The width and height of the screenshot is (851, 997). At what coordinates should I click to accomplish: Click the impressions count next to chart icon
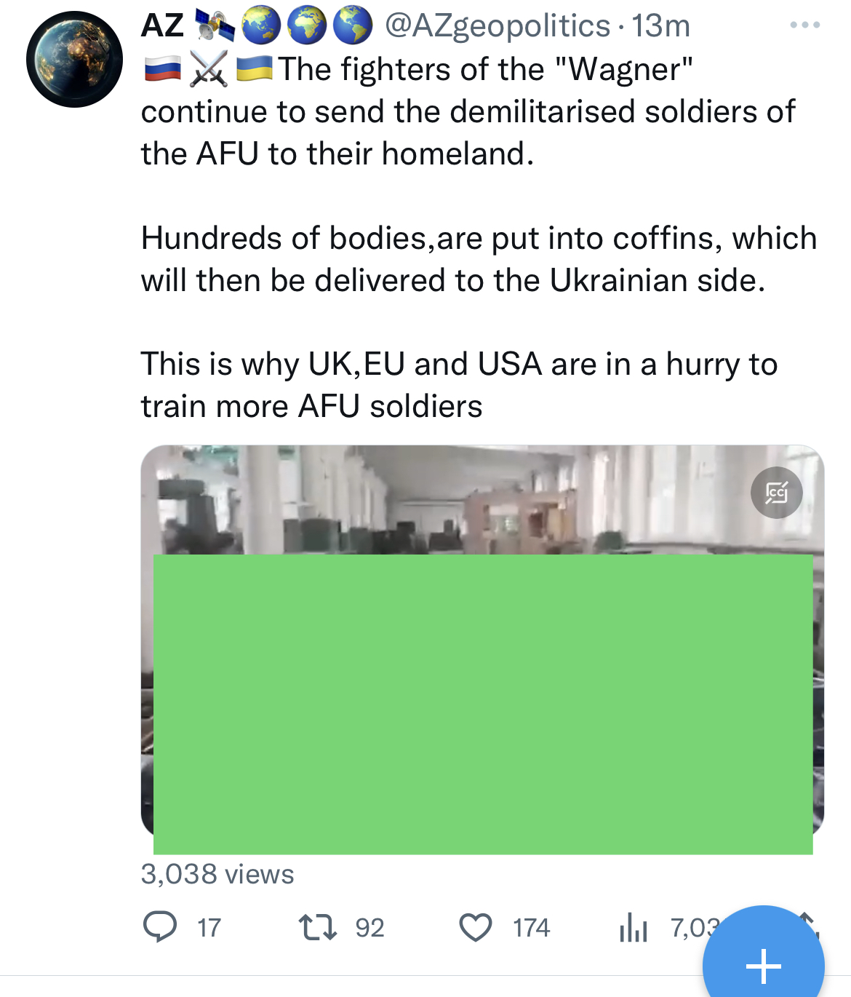pos(690,928)
